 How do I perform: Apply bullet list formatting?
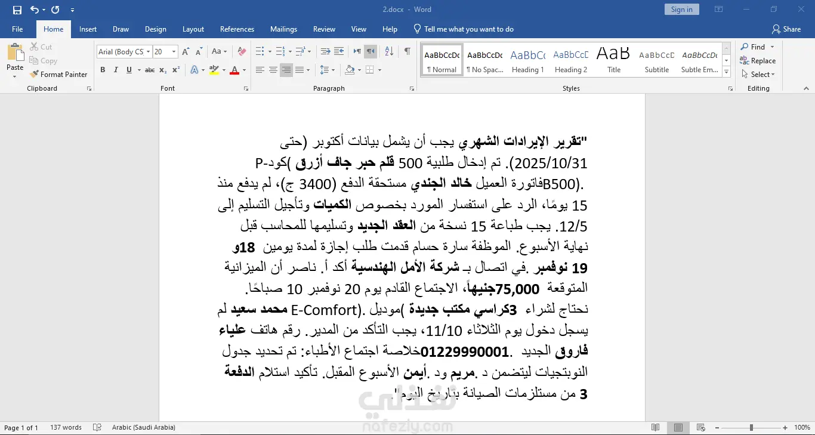[x=260, y=52]
